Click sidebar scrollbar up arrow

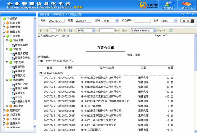pos(35,18)
